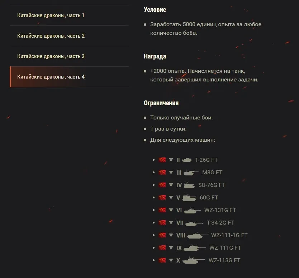Click the tank silhouette for WZ-111G FT

point(195,248)
